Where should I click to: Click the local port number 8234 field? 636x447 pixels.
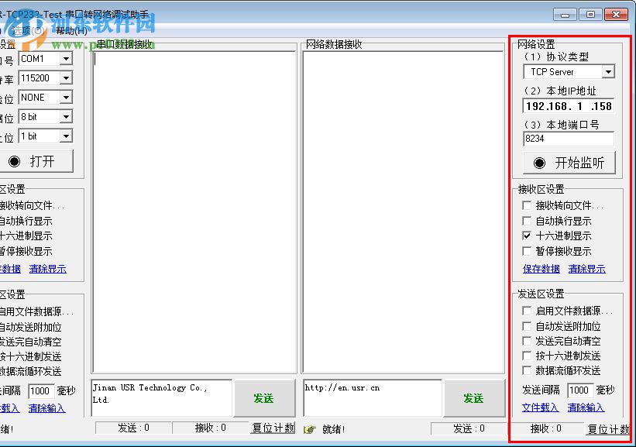click(x=567, y=139)
